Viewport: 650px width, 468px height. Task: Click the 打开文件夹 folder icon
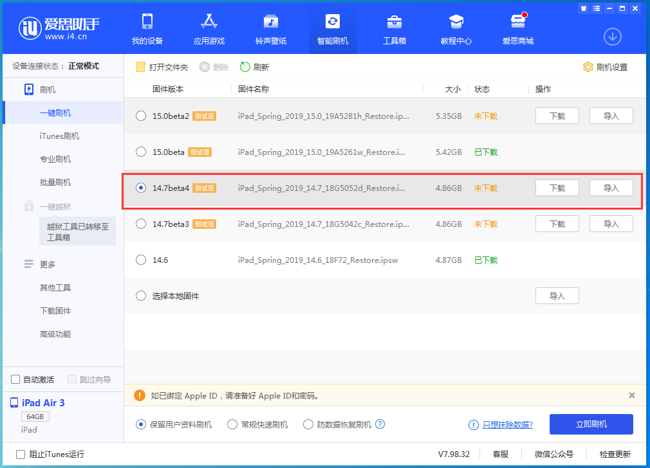(x=140, y=67)
